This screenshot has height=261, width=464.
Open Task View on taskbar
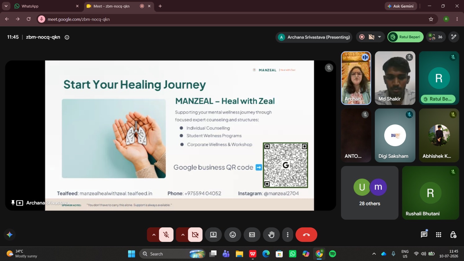213,254
